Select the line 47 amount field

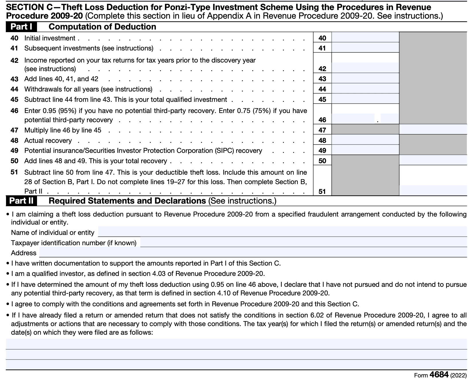433,130
